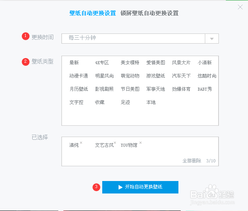Screen dimensions: 248x211
Task: Pick the 爱情美图 category
Action: (x=155, y=63)
